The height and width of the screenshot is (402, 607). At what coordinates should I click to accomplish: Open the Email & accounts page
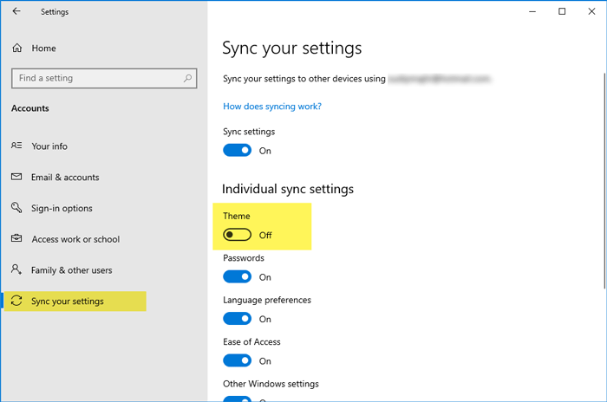(x=65, y=177)
